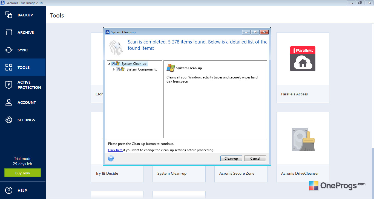Click the Windows flag icon beside System Components
This screenshot has height=199, width=374.
pyautogui.click(x=122, y=69)
